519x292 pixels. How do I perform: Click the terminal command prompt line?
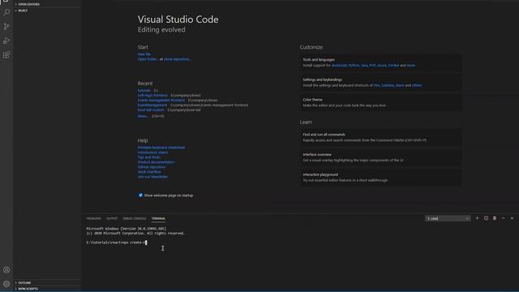pos(117,243)
